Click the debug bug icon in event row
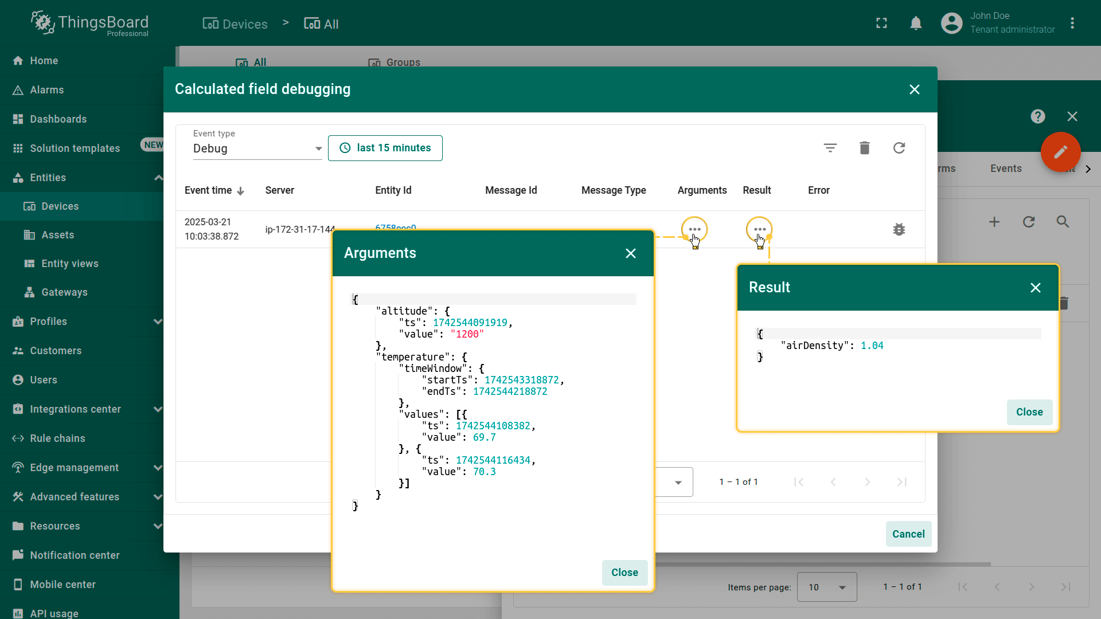This screenshot has height=619, width=1101. point(899,229)
